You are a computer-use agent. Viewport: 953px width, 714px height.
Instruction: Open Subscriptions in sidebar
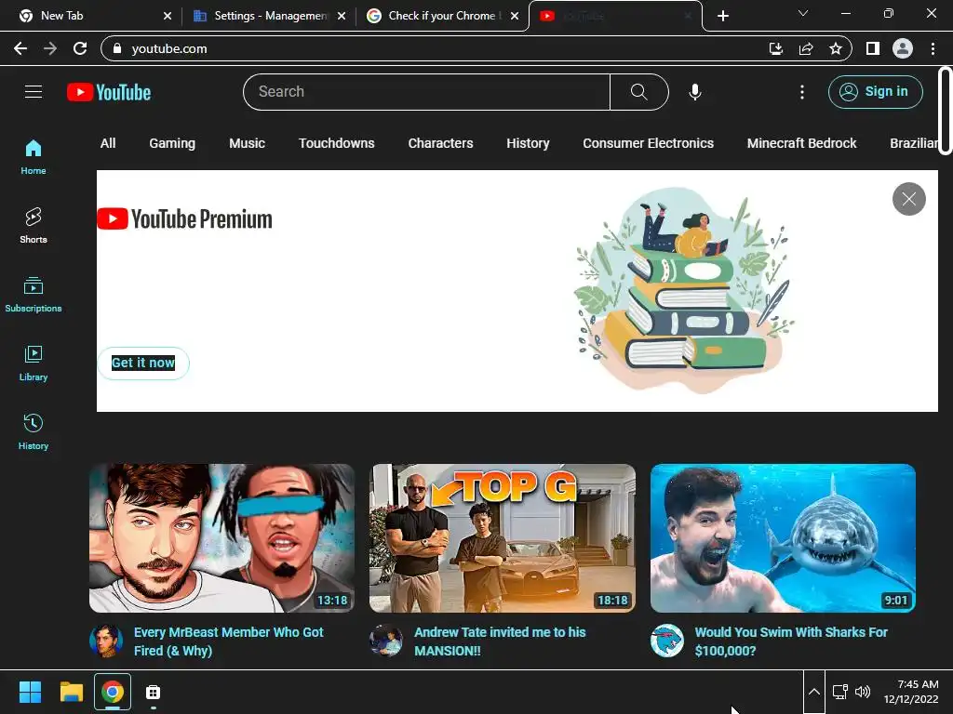[x=34, y=295]
